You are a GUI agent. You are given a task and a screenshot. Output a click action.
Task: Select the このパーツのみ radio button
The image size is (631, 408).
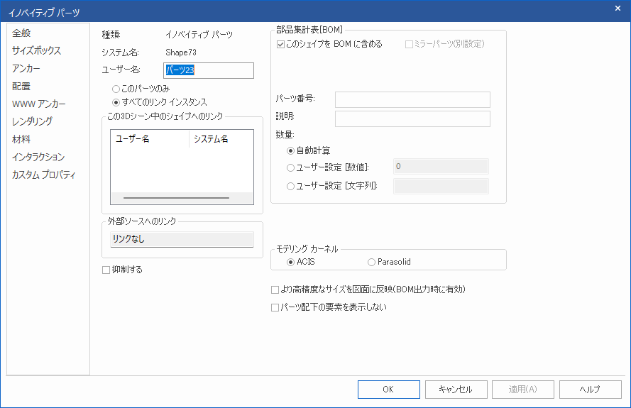click(x=141, y=89)
